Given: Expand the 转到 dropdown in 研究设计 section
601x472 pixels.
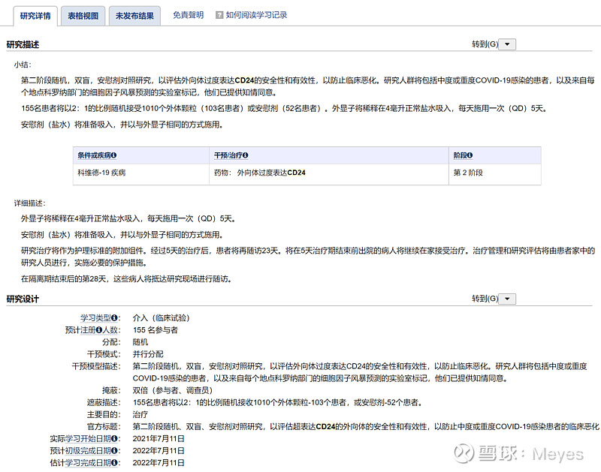Looking at the screenshot, I should coord(507,299).
